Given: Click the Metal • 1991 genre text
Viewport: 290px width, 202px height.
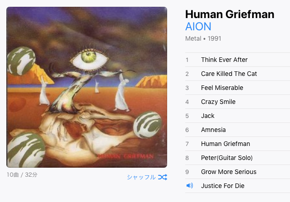Looking at the screenshot, I should (x=203, y=38).
